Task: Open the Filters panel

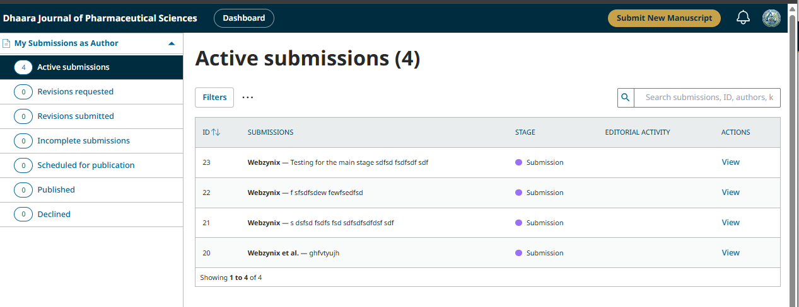Action: point(214,98)
